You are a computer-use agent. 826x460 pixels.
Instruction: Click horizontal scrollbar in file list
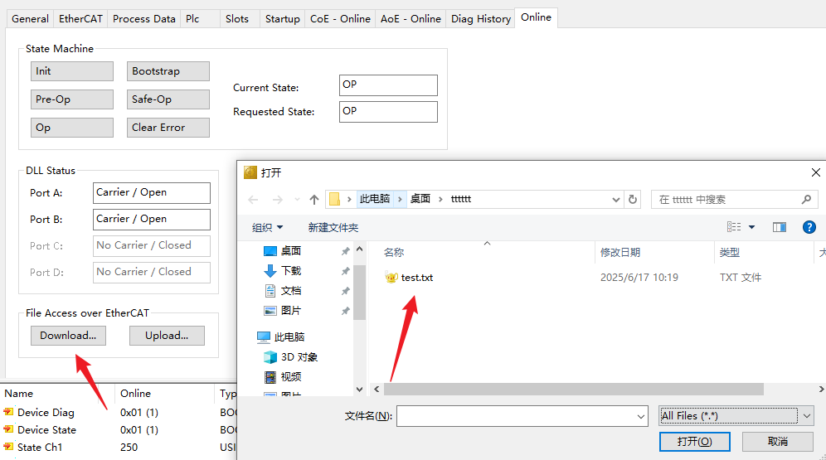point(573,389)
